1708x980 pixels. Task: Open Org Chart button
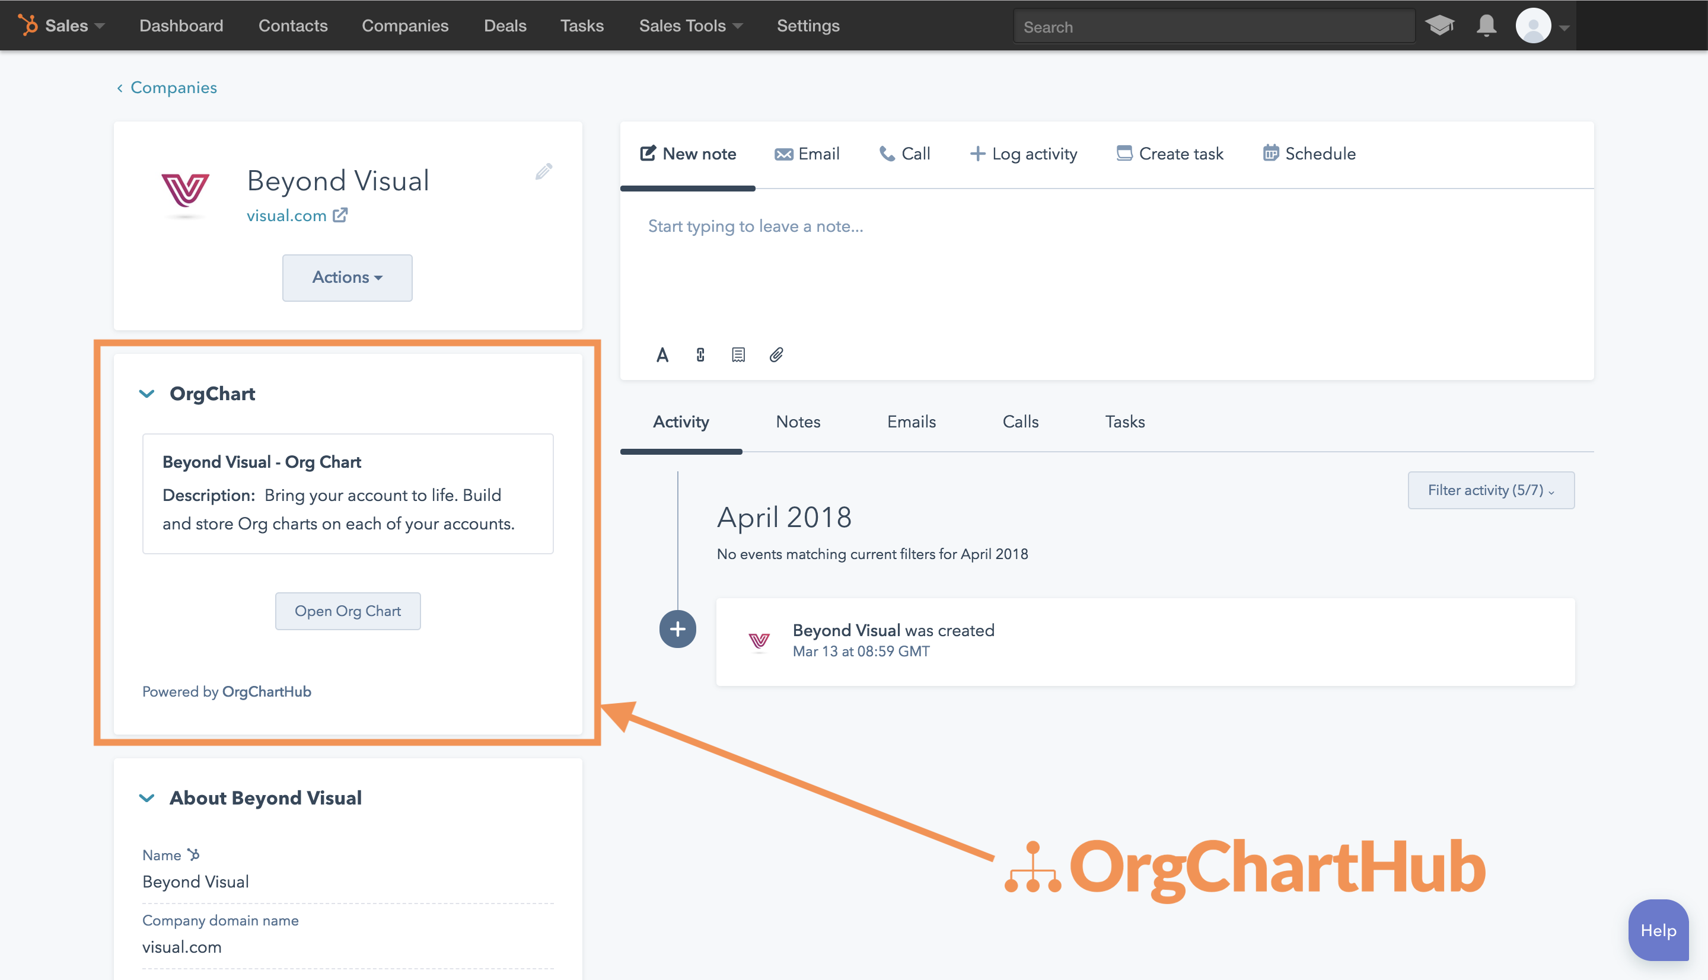[348, 609]
